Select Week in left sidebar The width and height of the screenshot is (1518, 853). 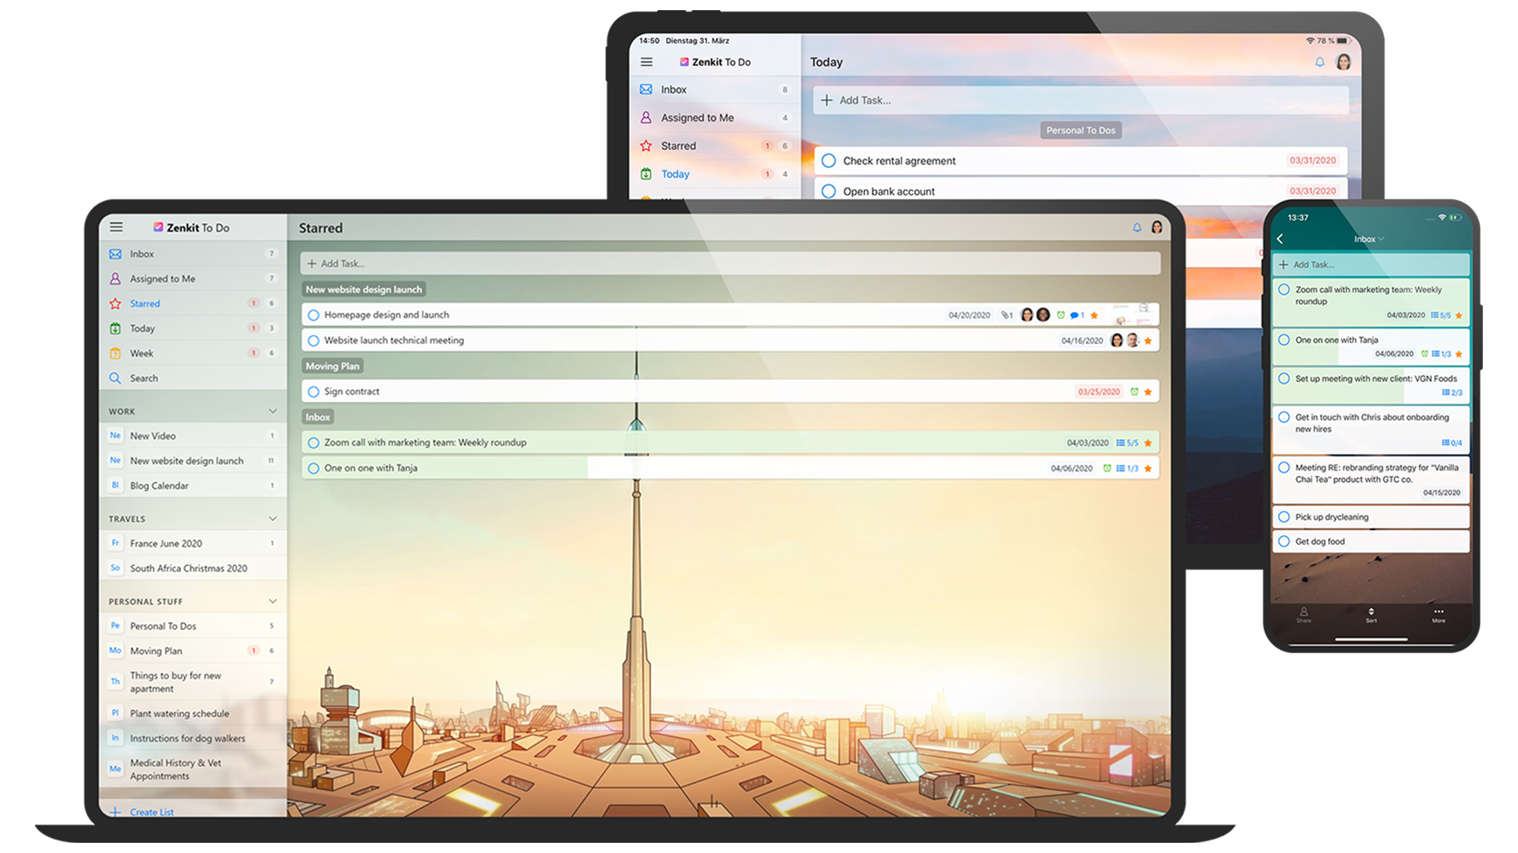tap(141, 353)
